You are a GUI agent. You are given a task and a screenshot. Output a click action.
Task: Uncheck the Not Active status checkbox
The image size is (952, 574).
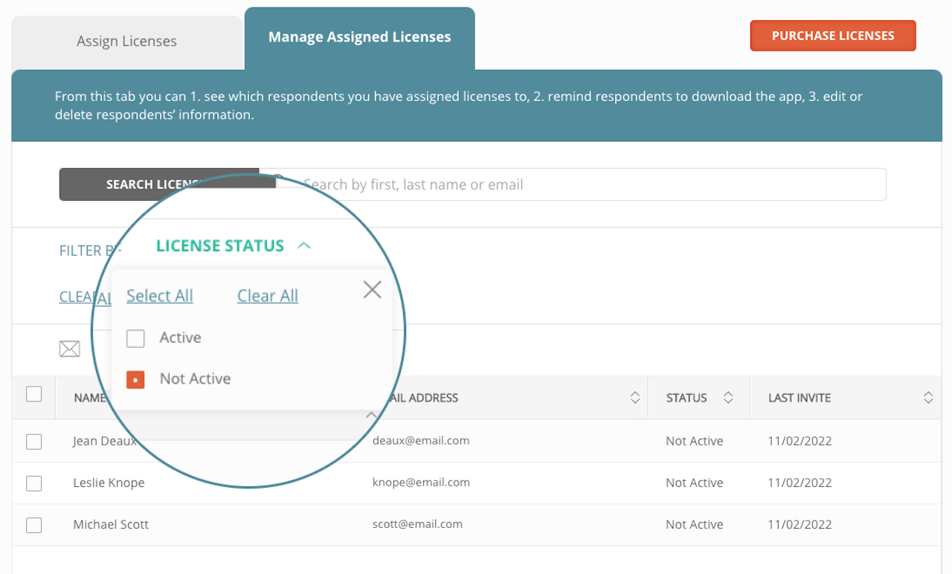click(135, 380)
